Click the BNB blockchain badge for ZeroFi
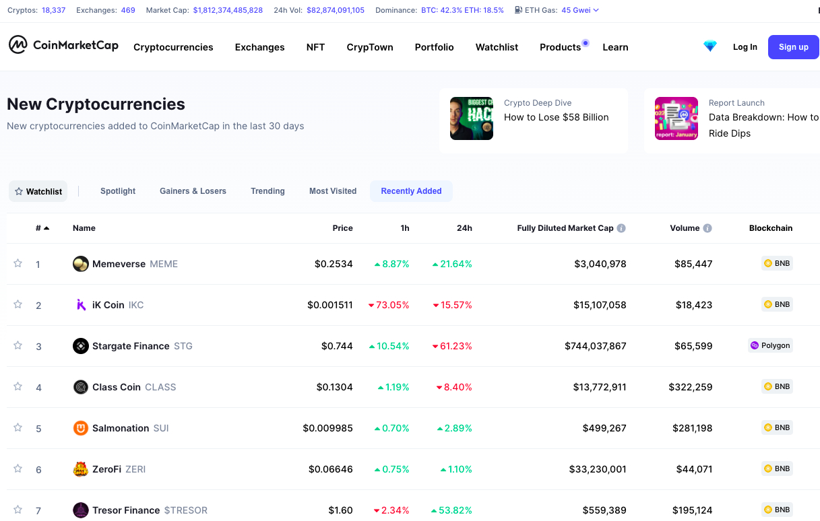The width and height of the screenshot is (820, 521). click(x=777, y=468)
